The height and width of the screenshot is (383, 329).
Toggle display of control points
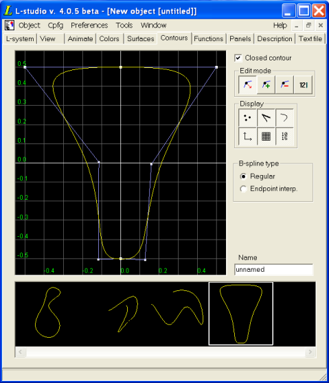coord(247,118)
